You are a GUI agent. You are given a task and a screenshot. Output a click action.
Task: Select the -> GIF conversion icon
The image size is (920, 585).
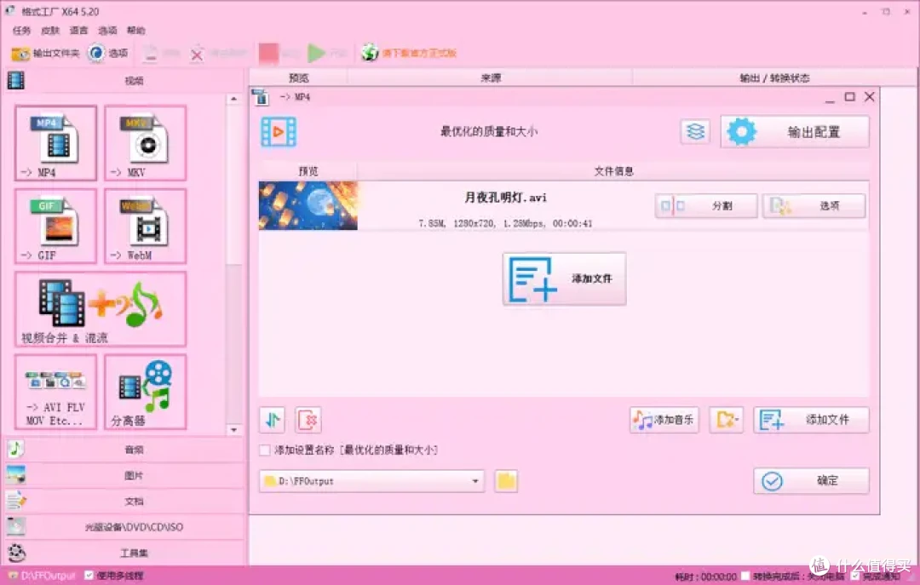tap(55, 226)
